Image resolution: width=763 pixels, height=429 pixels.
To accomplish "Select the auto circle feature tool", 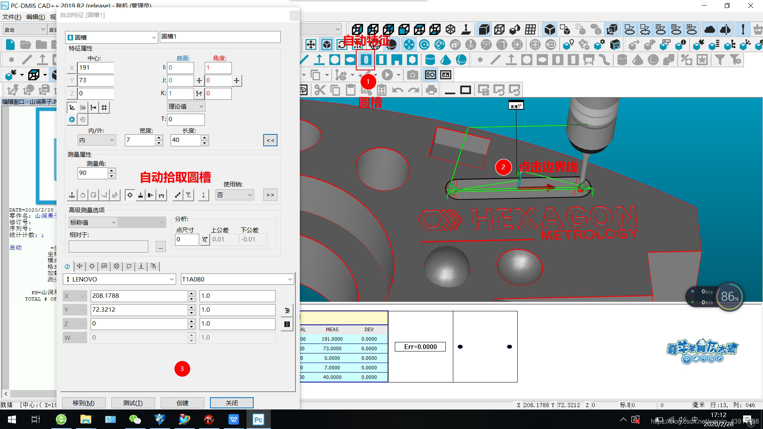I will (335, 60).
